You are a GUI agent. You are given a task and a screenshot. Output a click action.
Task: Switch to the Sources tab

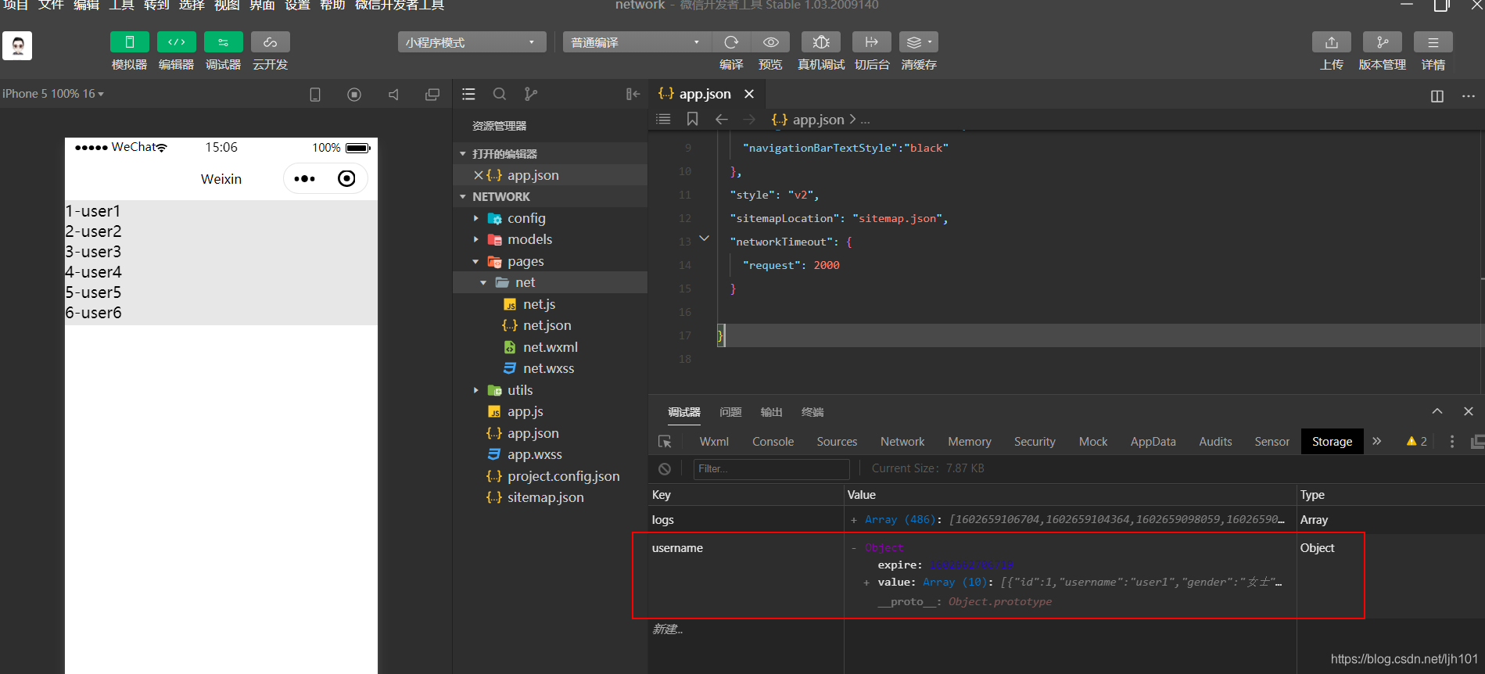point(837,442)
